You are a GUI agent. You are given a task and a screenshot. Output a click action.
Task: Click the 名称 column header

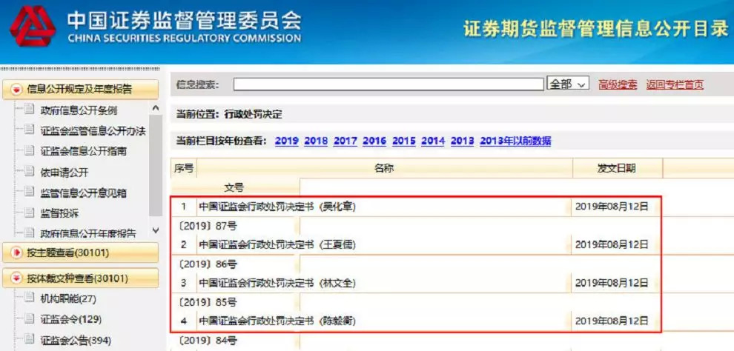pyautogui.click(x=384, y=168)
